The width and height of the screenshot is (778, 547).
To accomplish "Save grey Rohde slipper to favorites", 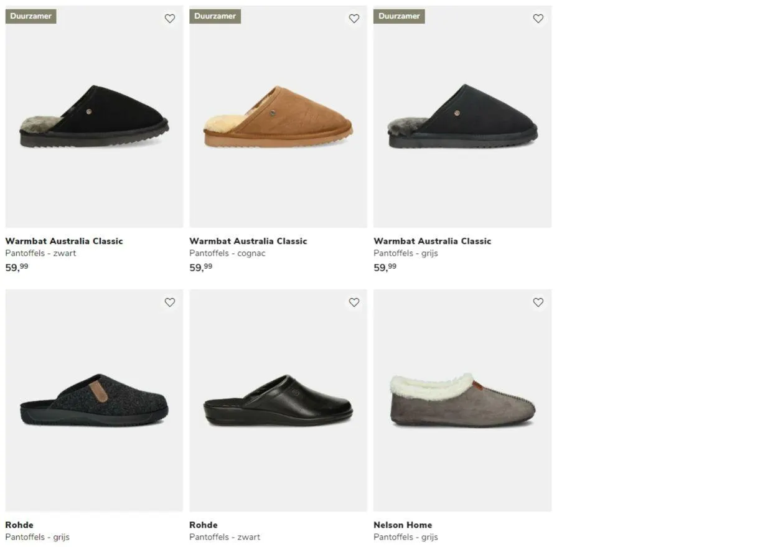I will coord(170,302).
